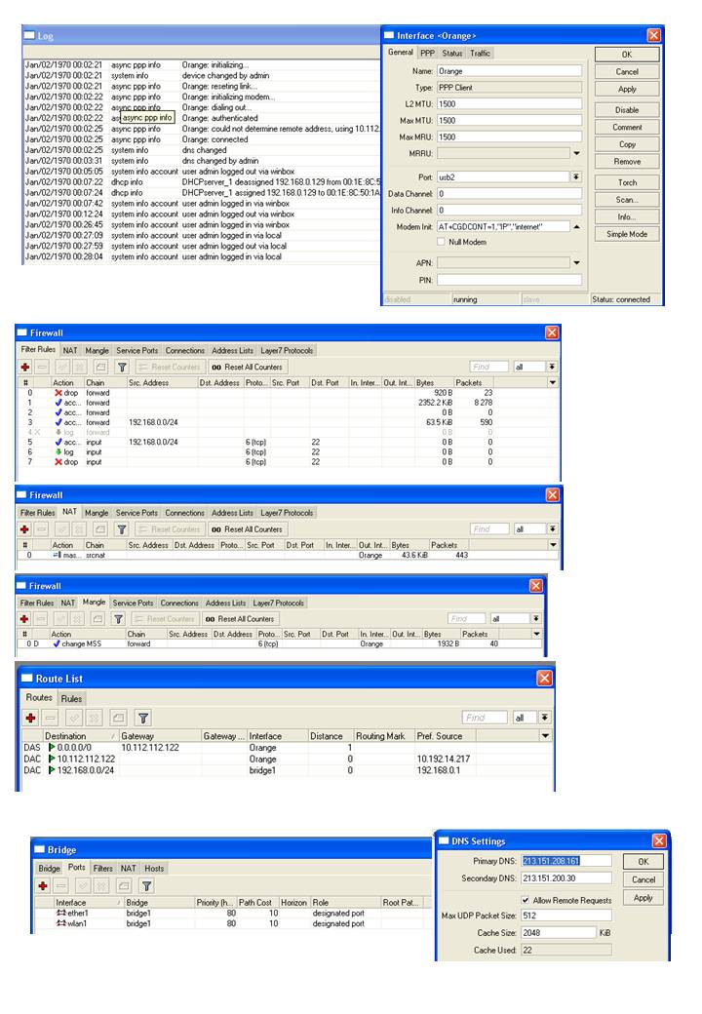Image resolution: width=702 pixels, height=1014 pixels.
Task: Click filter funnel icon in Route List
Action: click(x=143, y=718)
